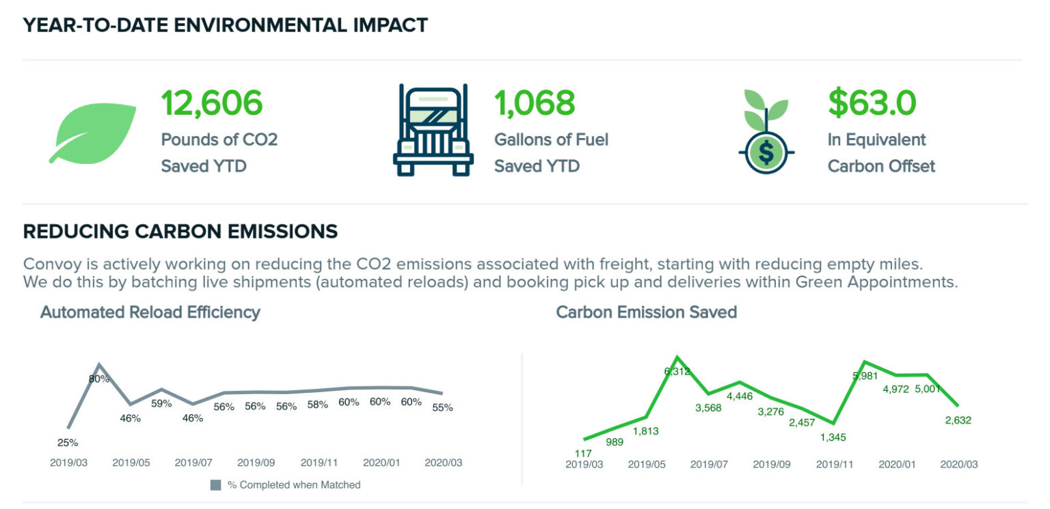The image size is (1050, 509).
Task: Select the 1,068 gallons saved figure
Action: pyautogui.click(x=535, y=102)
